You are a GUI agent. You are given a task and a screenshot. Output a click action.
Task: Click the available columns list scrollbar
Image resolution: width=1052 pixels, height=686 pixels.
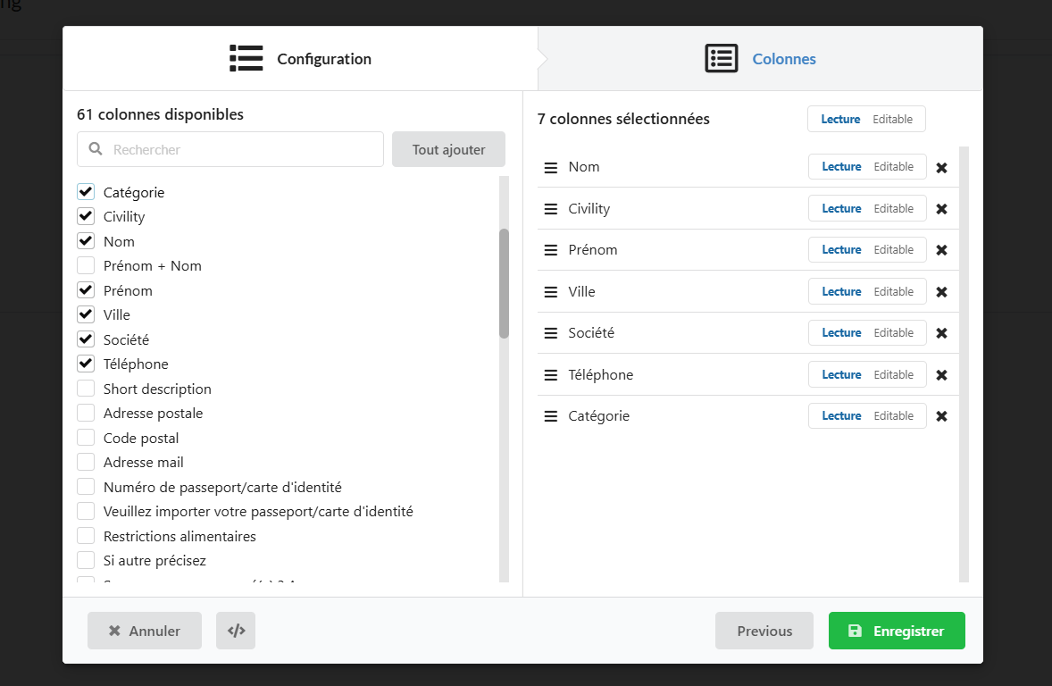(x=504, y=283)
